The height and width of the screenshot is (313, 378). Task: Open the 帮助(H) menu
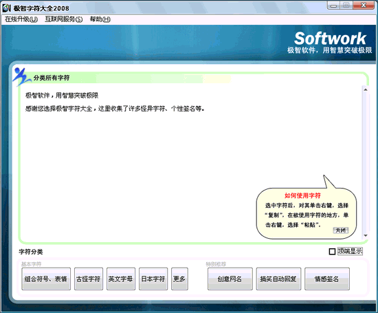(x=100, y=19)
